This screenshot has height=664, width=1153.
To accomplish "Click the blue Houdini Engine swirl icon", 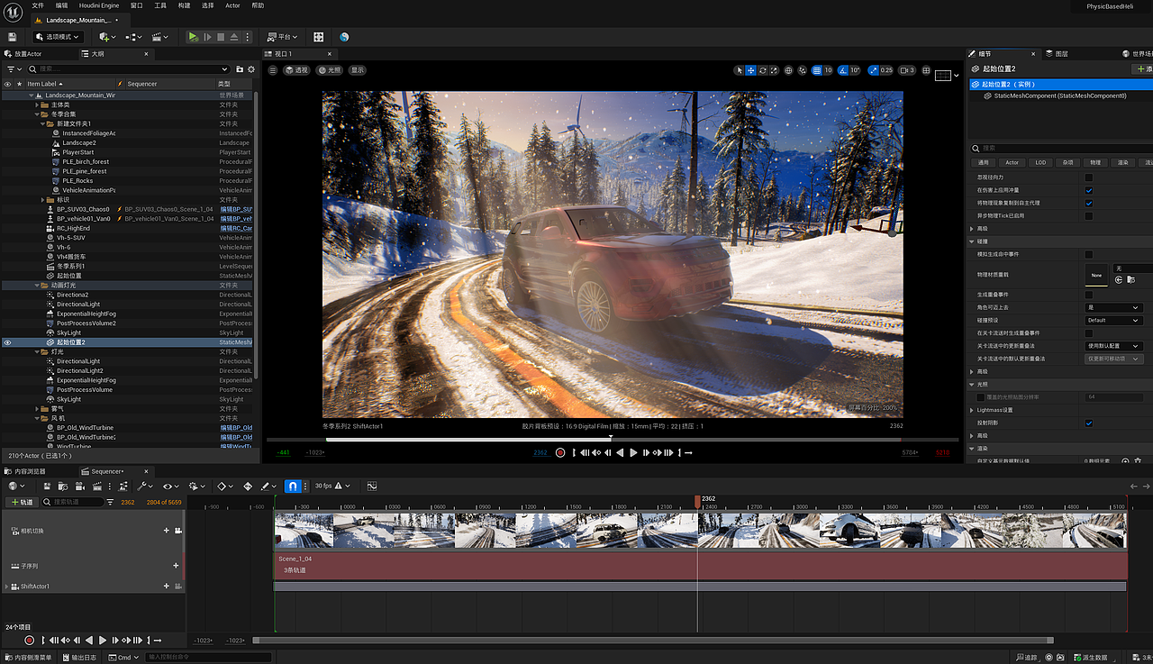I will click(344, 37).
